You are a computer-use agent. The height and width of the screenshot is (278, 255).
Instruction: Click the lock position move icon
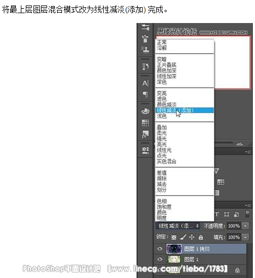tap(191, 237)
